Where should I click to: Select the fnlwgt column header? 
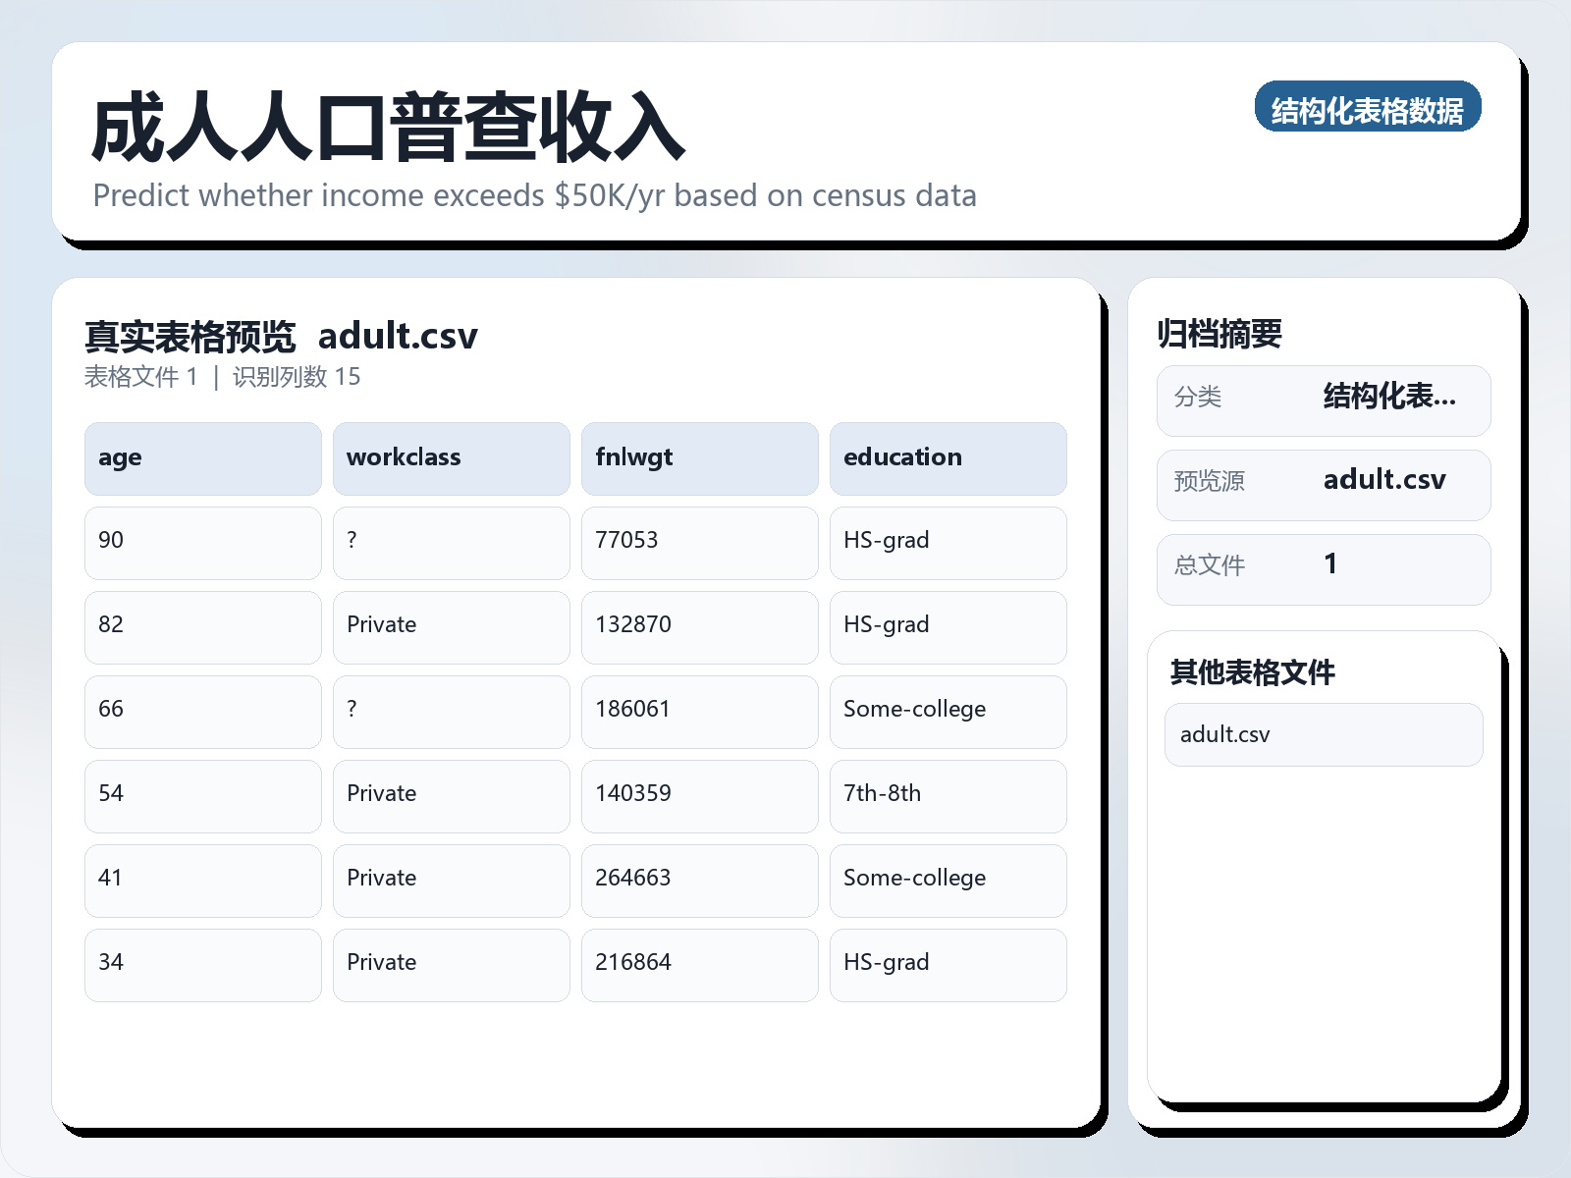click(699, 457)
